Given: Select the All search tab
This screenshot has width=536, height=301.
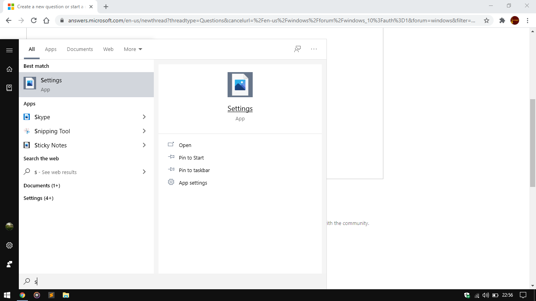Looking at the screenshot, I should (32, 49).
